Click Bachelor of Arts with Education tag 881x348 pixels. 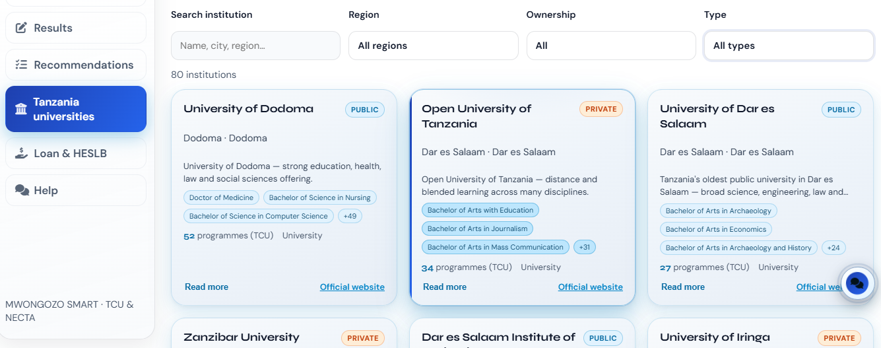pos(480,210)
